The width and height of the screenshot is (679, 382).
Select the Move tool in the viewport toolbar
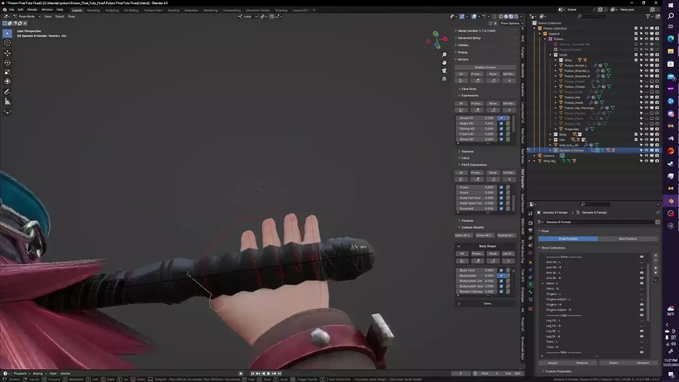(x=7, y=53)
